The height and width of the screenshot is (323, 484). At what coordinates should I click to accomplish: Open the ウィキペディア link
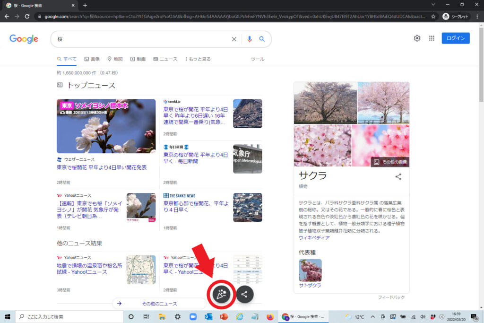(314, 237)
